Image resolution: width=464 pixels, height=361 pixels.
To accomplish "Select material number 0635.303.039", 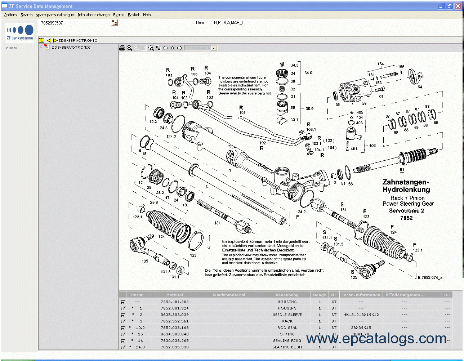I will tap(175, 315).
